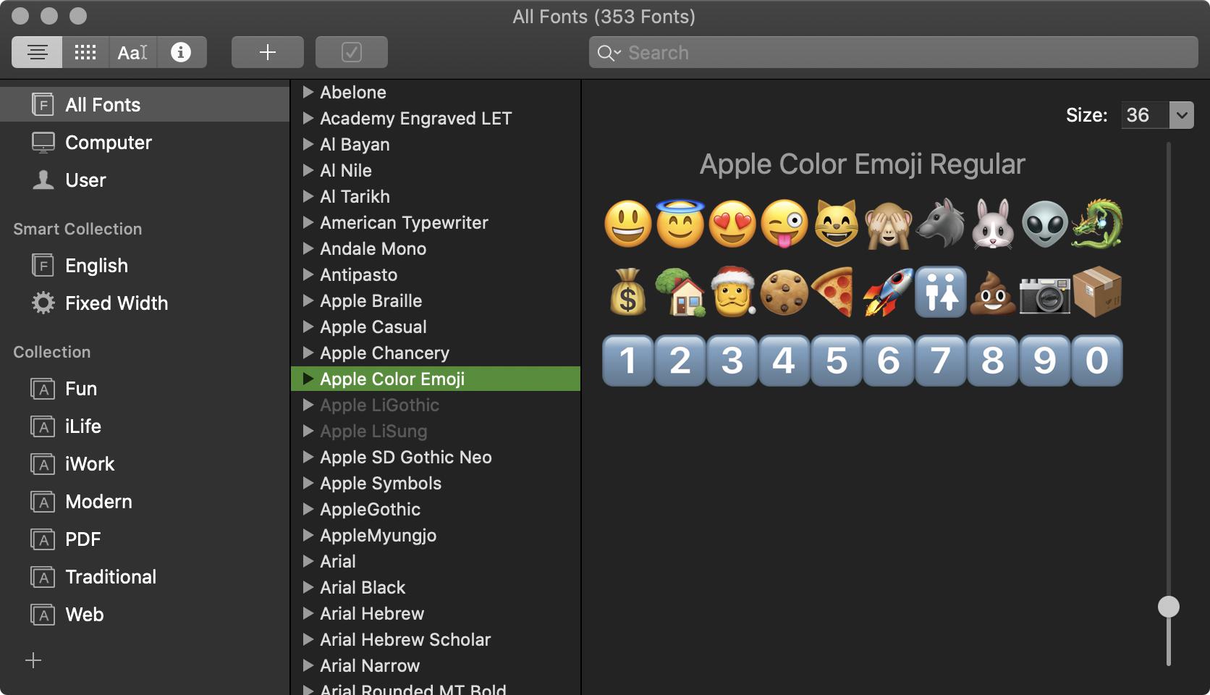Switch to sample preview view
1210x695 pixels.
[38, 52]
